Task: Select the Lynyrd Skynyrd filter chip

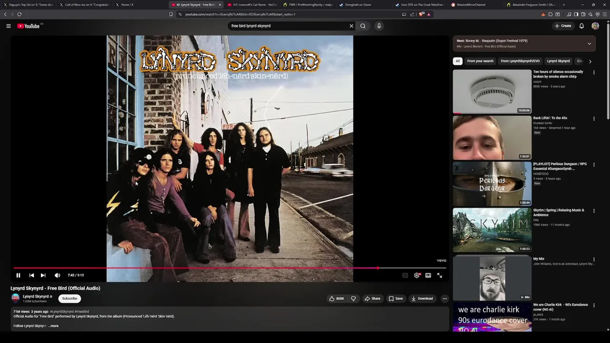Action: (x=559, y=61)
